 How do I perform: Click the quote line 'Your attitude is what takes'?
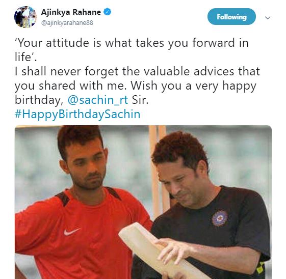[89, 43]
